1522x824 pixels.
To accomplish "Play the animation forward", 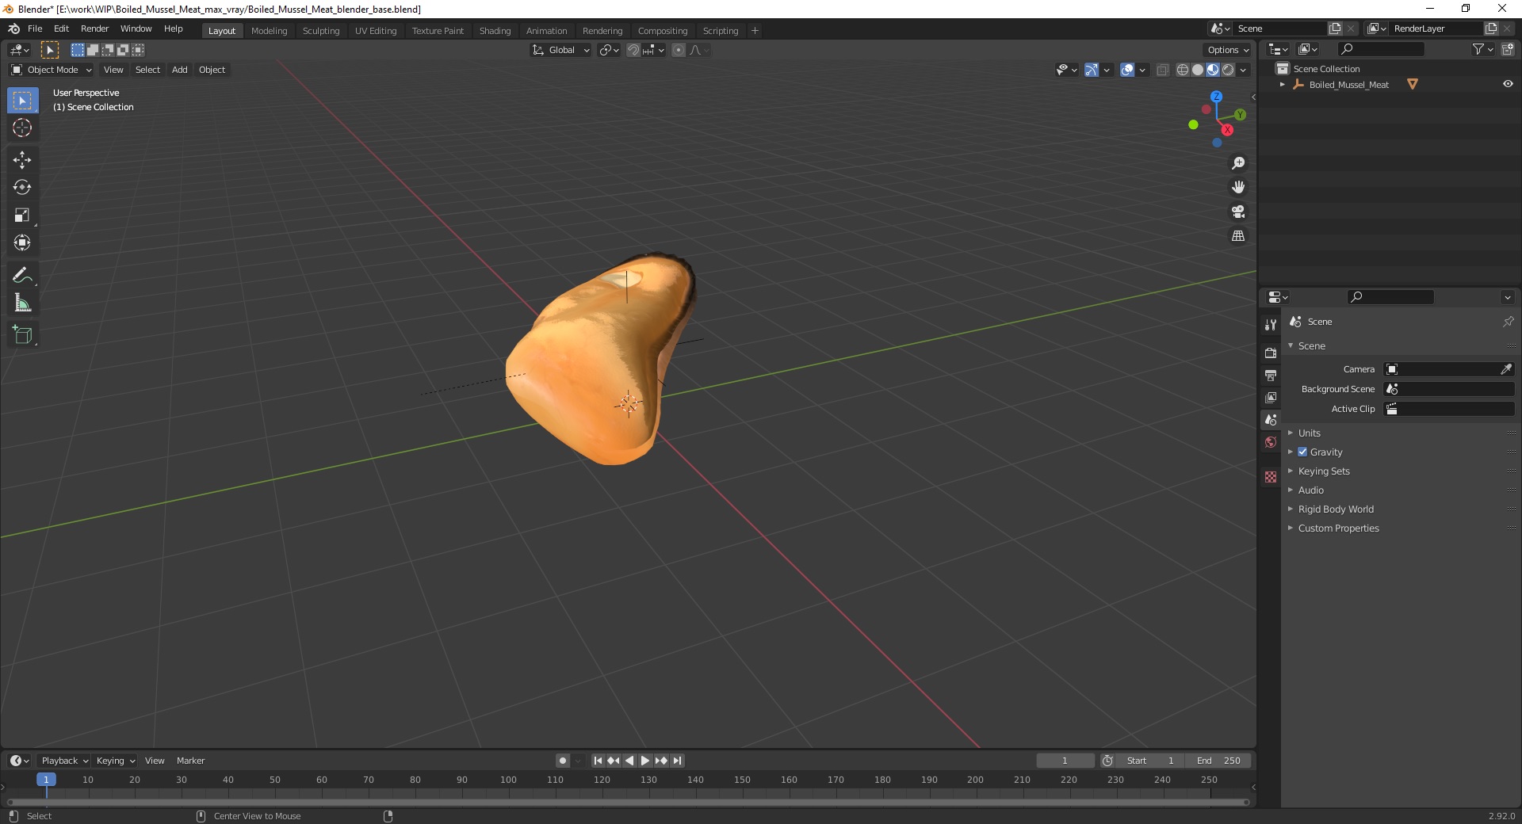I will [645, 761].
